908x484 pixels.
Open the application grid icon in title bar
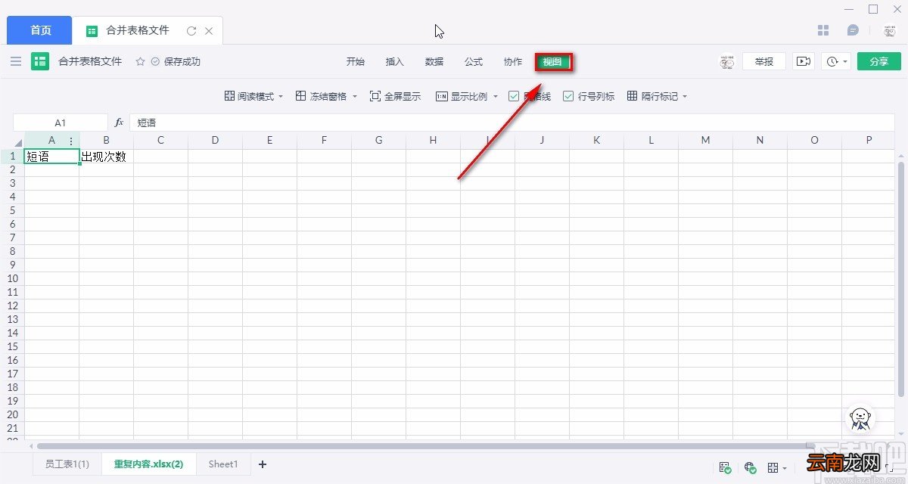[824, 30]
